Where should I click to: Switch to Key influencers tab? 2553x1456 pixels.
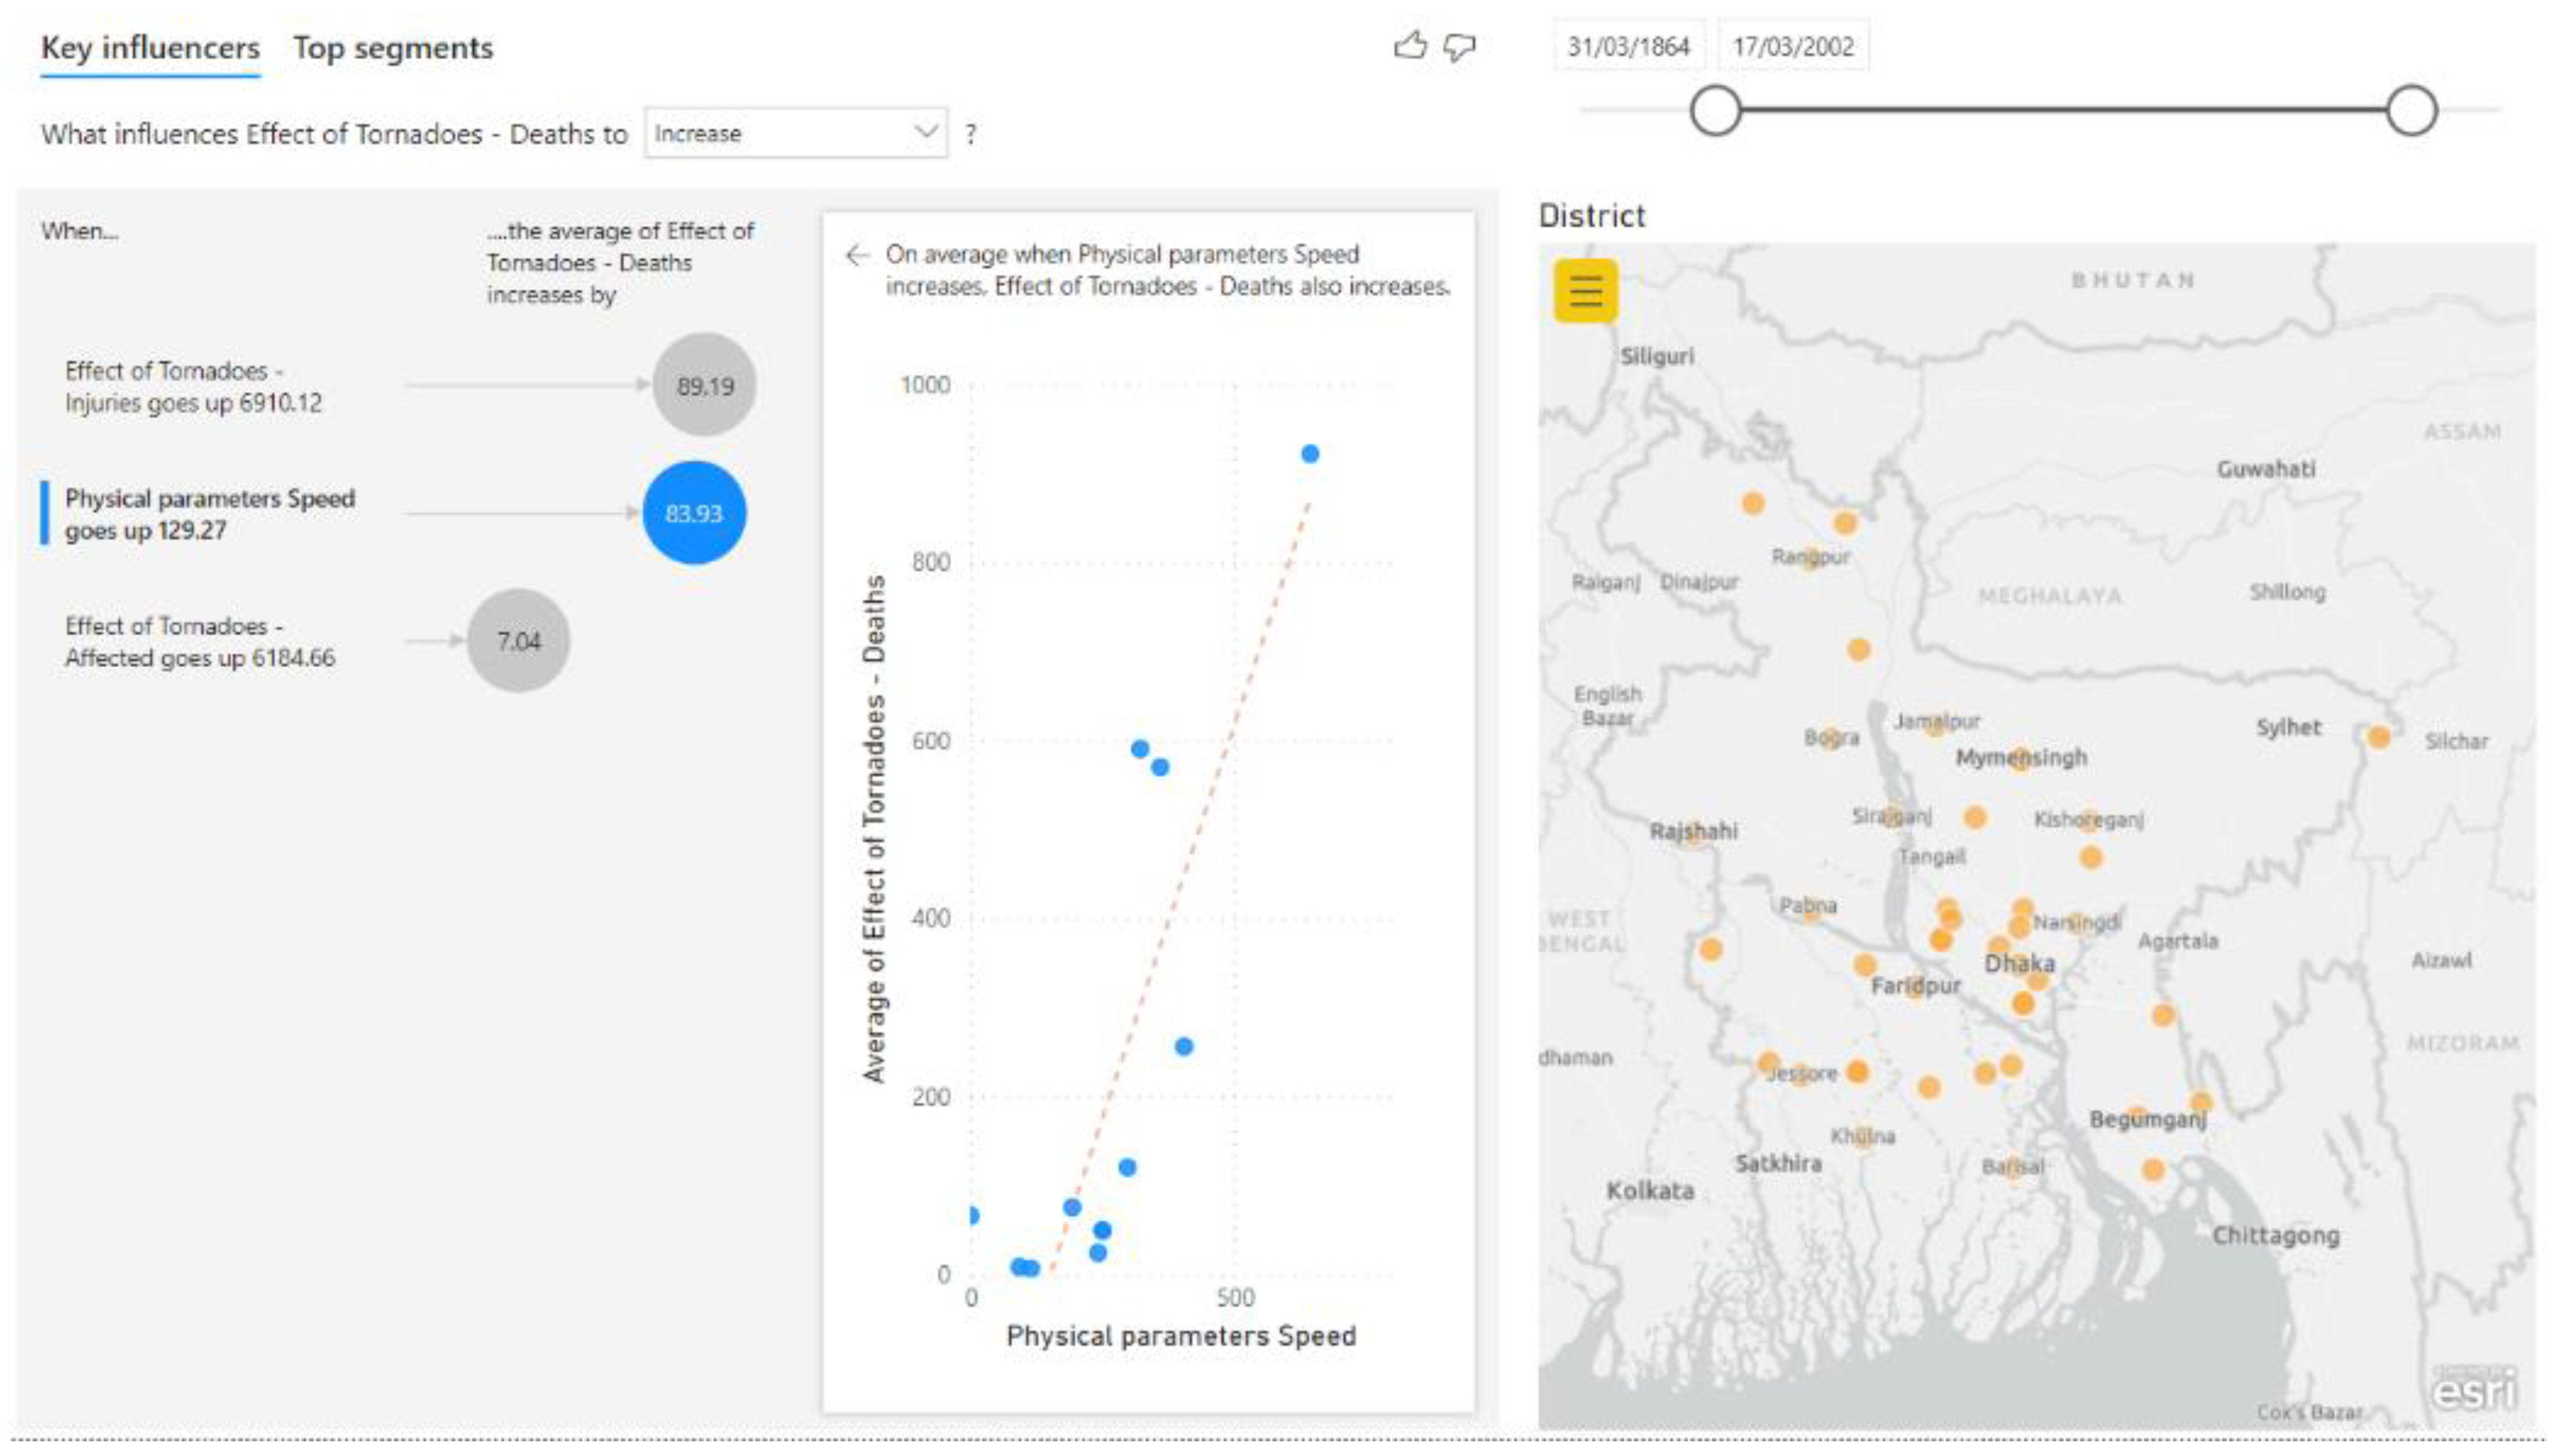coord(150,48)
